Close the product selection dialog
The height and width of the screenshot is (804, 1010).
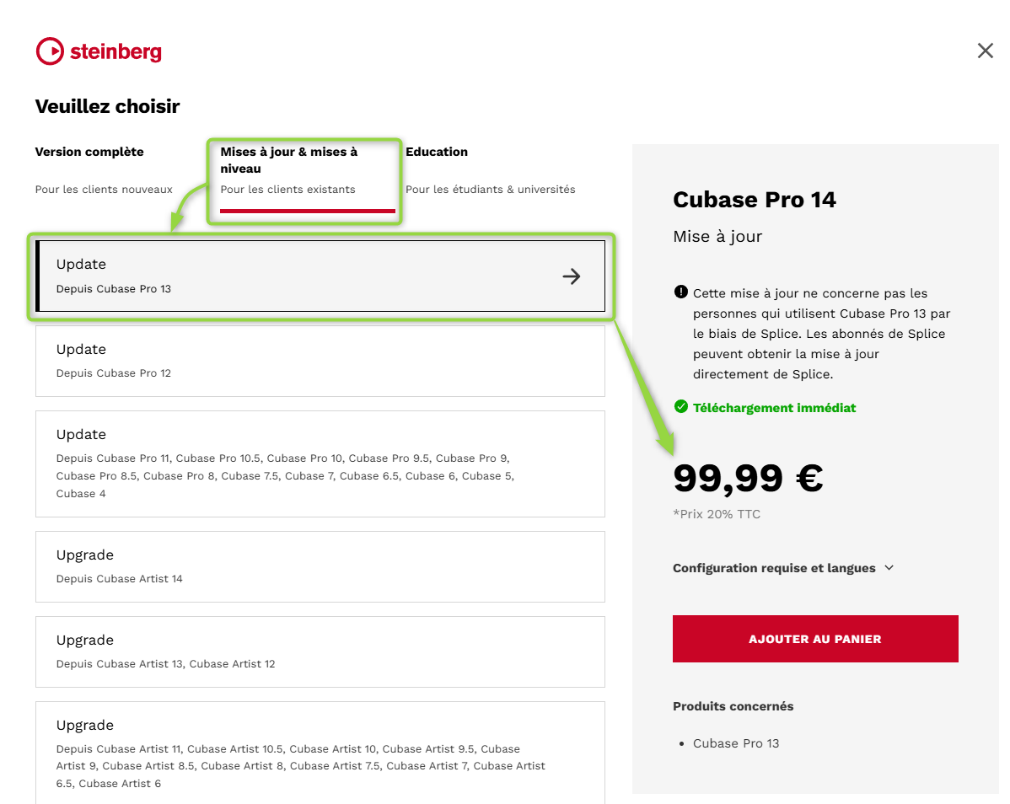pyautogui.click(x=985, y=51)
